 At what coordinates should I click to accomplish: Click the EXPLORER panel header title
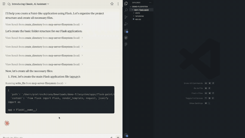point(136,3)
